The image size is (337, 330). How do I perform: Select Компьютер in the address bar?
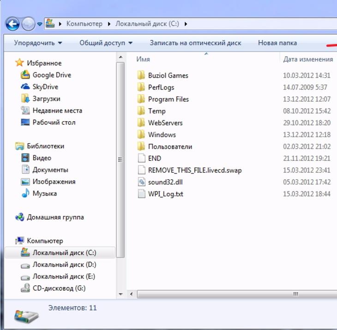84,24
